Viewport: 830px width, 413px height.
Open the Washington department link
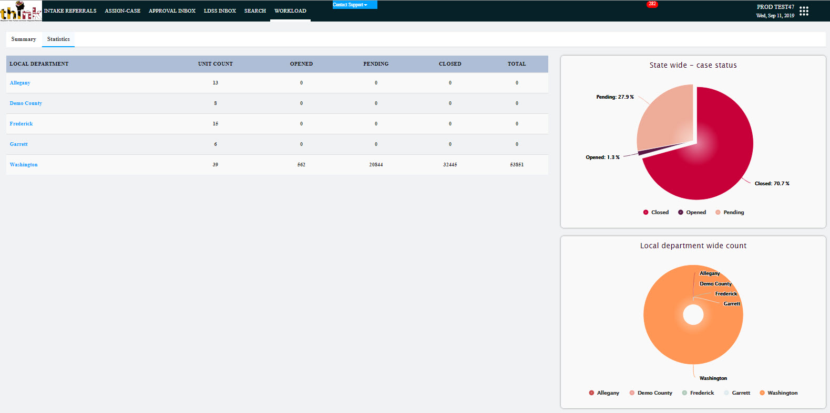tap(24, 165)
